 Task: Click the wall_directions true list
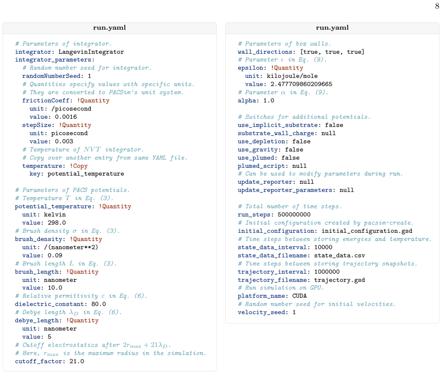pyautogui.click(x=332, y=52)
